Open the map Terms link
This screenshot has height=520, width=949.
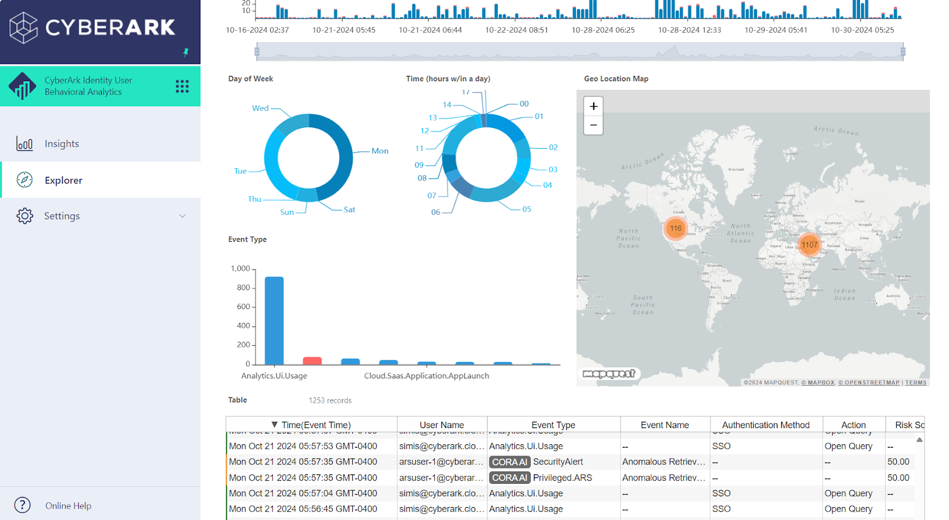[x=916, y=383]
